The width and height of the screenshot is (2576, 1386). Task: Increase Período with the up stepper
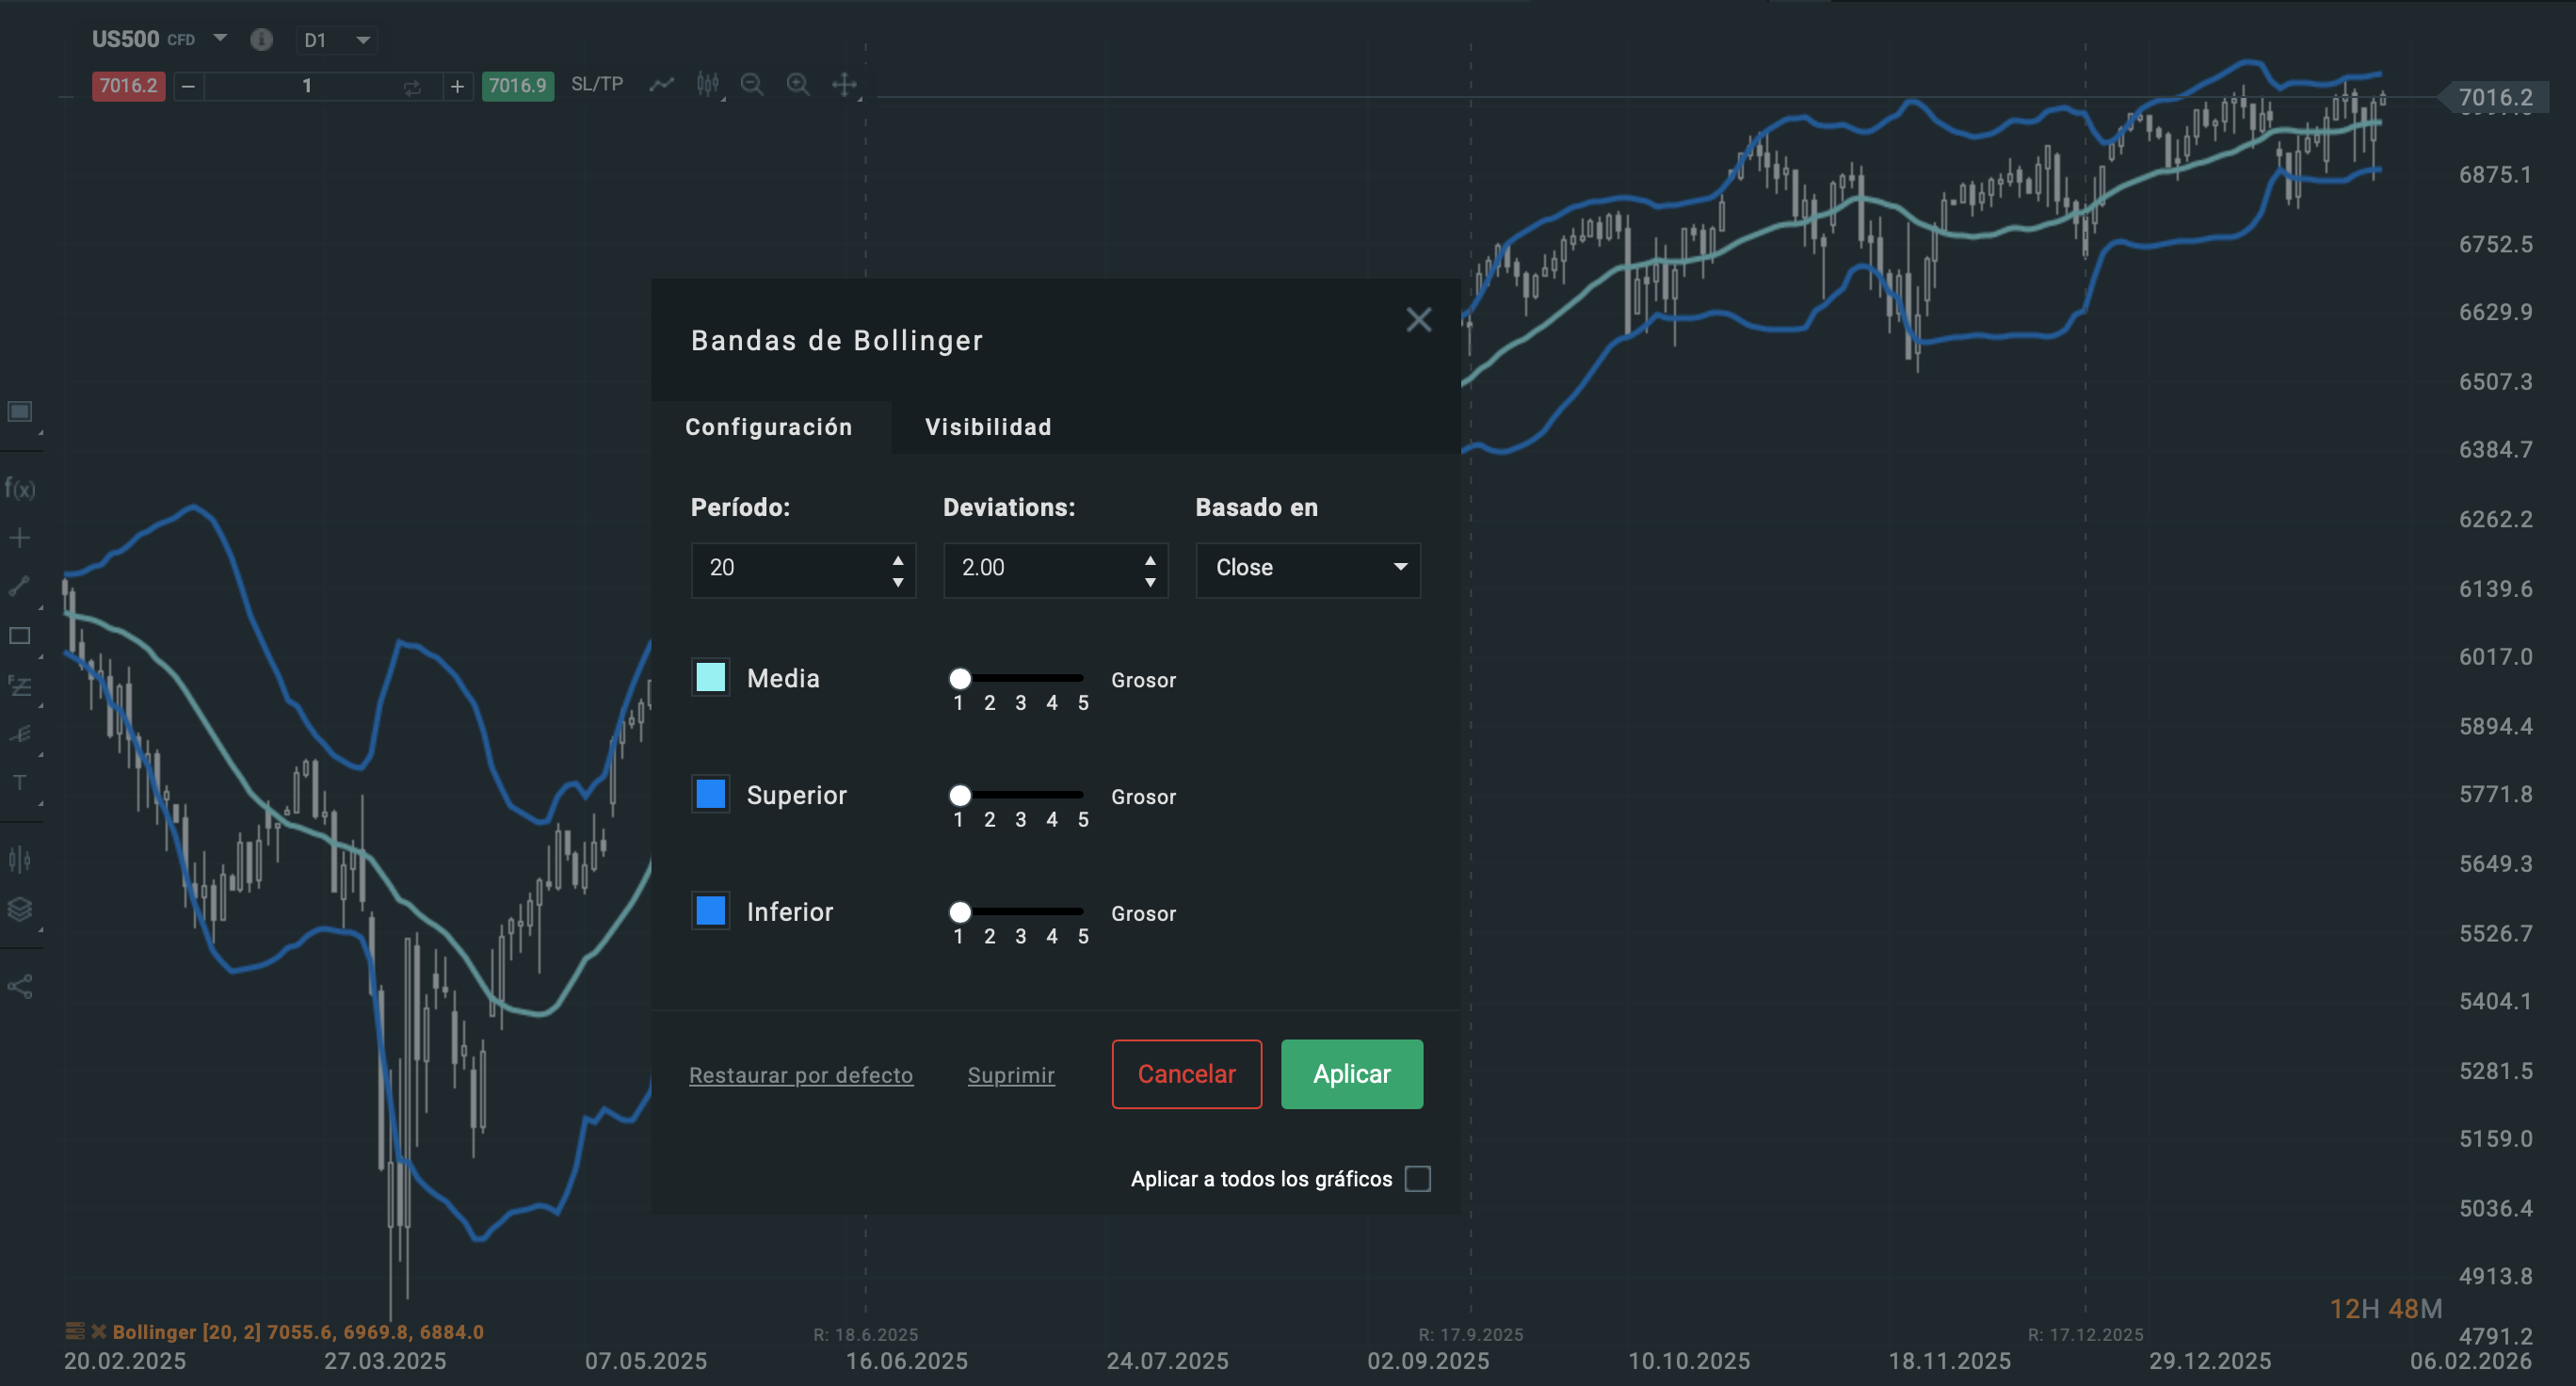pyautogui.click(x=898, y=560)
